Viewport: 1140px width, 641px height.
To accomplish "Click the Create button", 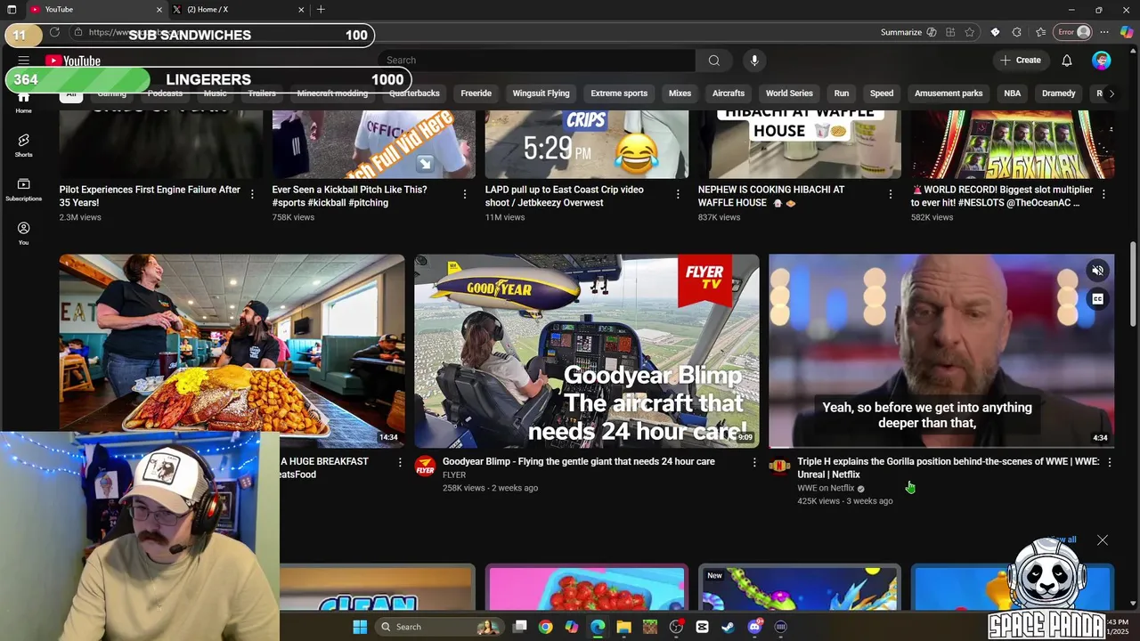I will tap(1020, 61).
